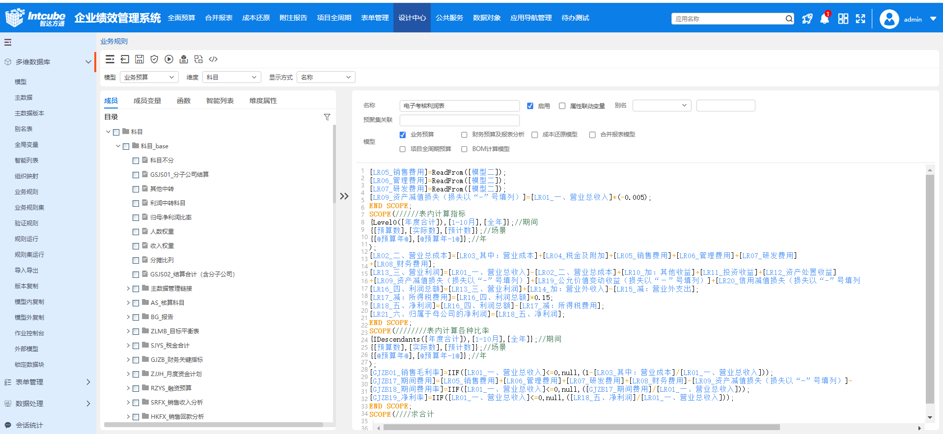Screen dimensions: 943x434
Task: Open the 合并报表 top menu
Action: [219, 18]
